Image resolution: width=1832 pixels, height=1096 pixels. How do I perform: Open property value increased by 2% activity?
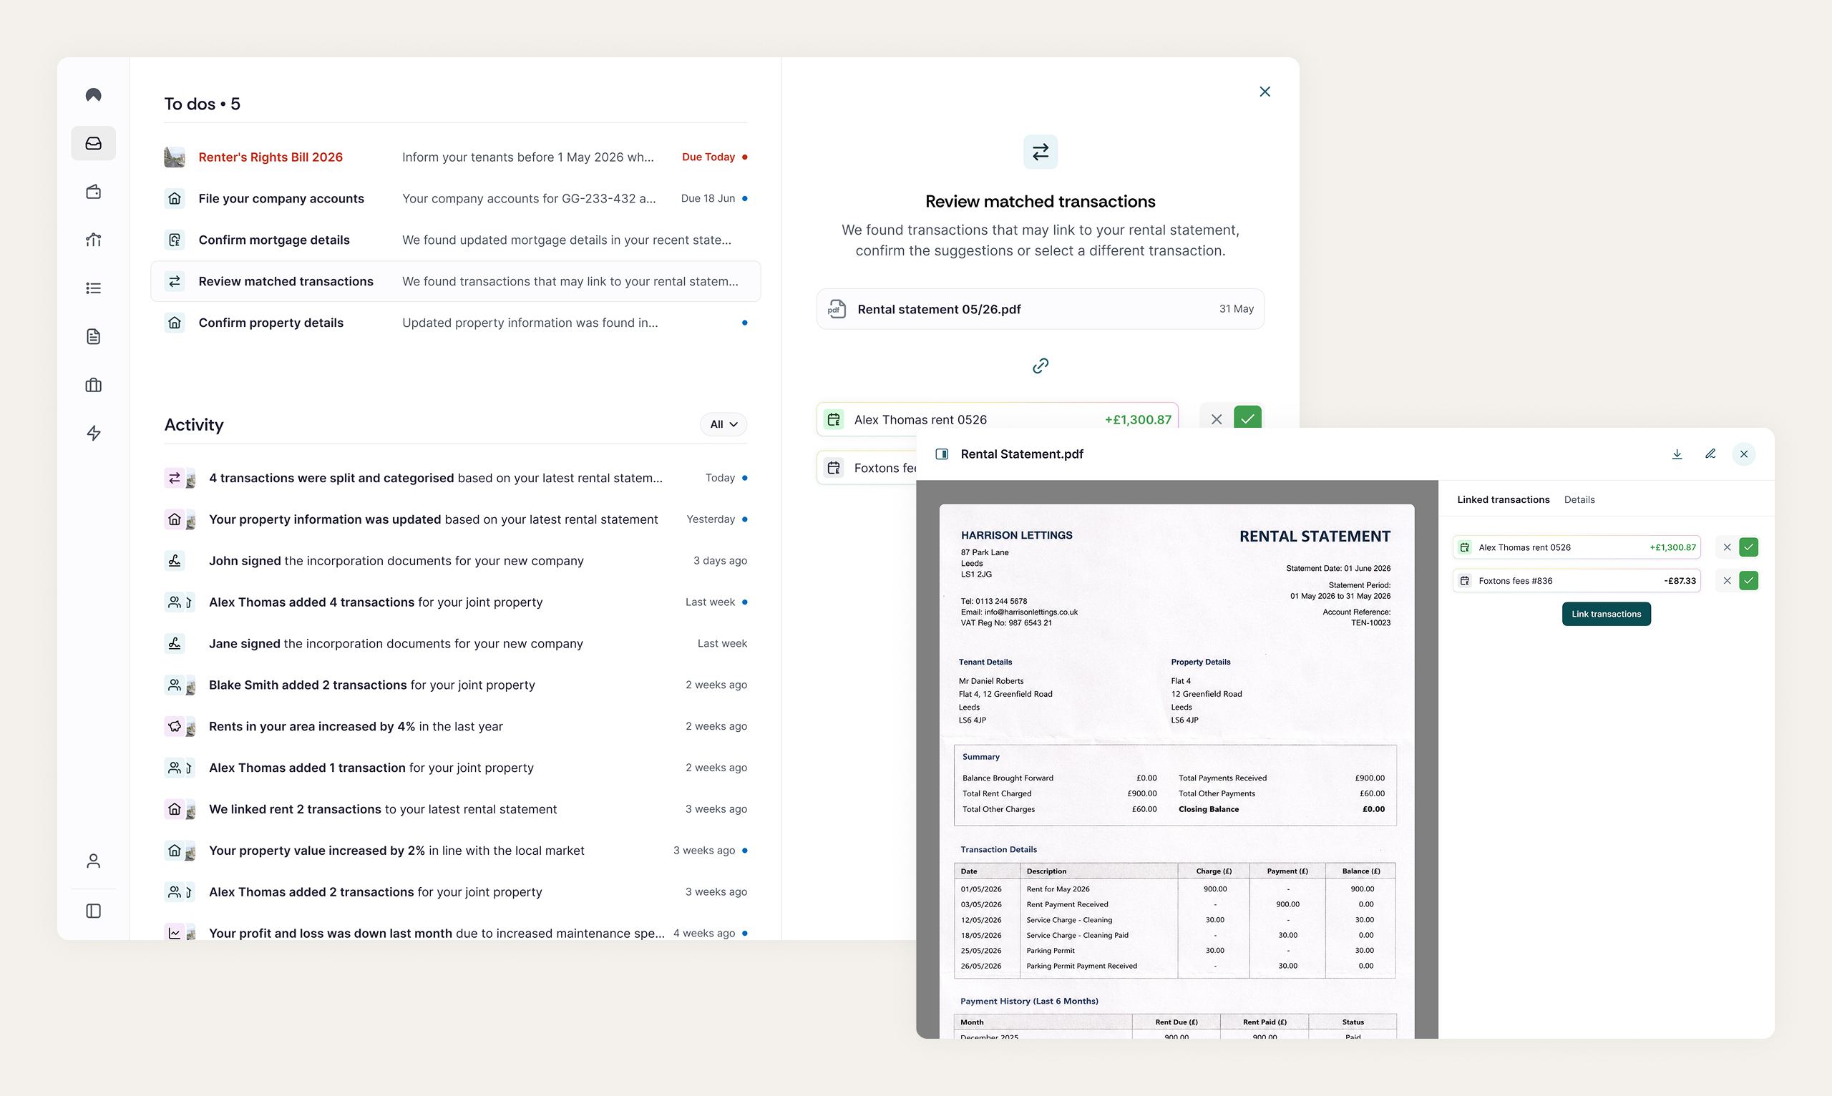pyautogui.click(x=456, y=850)
